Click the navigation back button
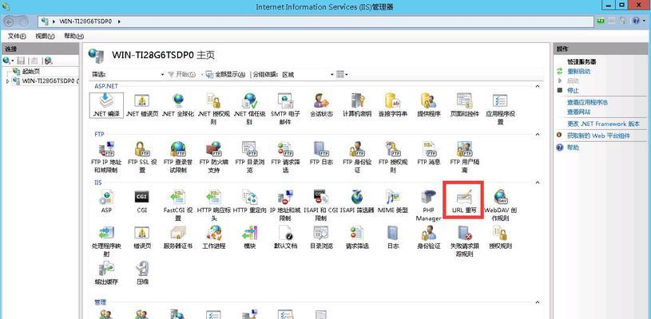The width and height of the screenshot is (651, 319). tap(10, 21)
